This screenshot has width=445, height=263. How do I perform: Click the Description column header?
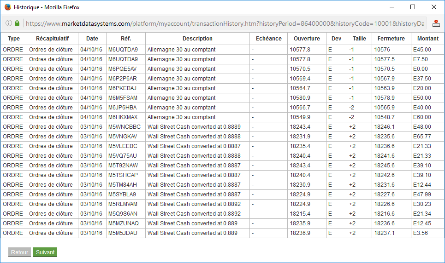(x=197, y=39)
